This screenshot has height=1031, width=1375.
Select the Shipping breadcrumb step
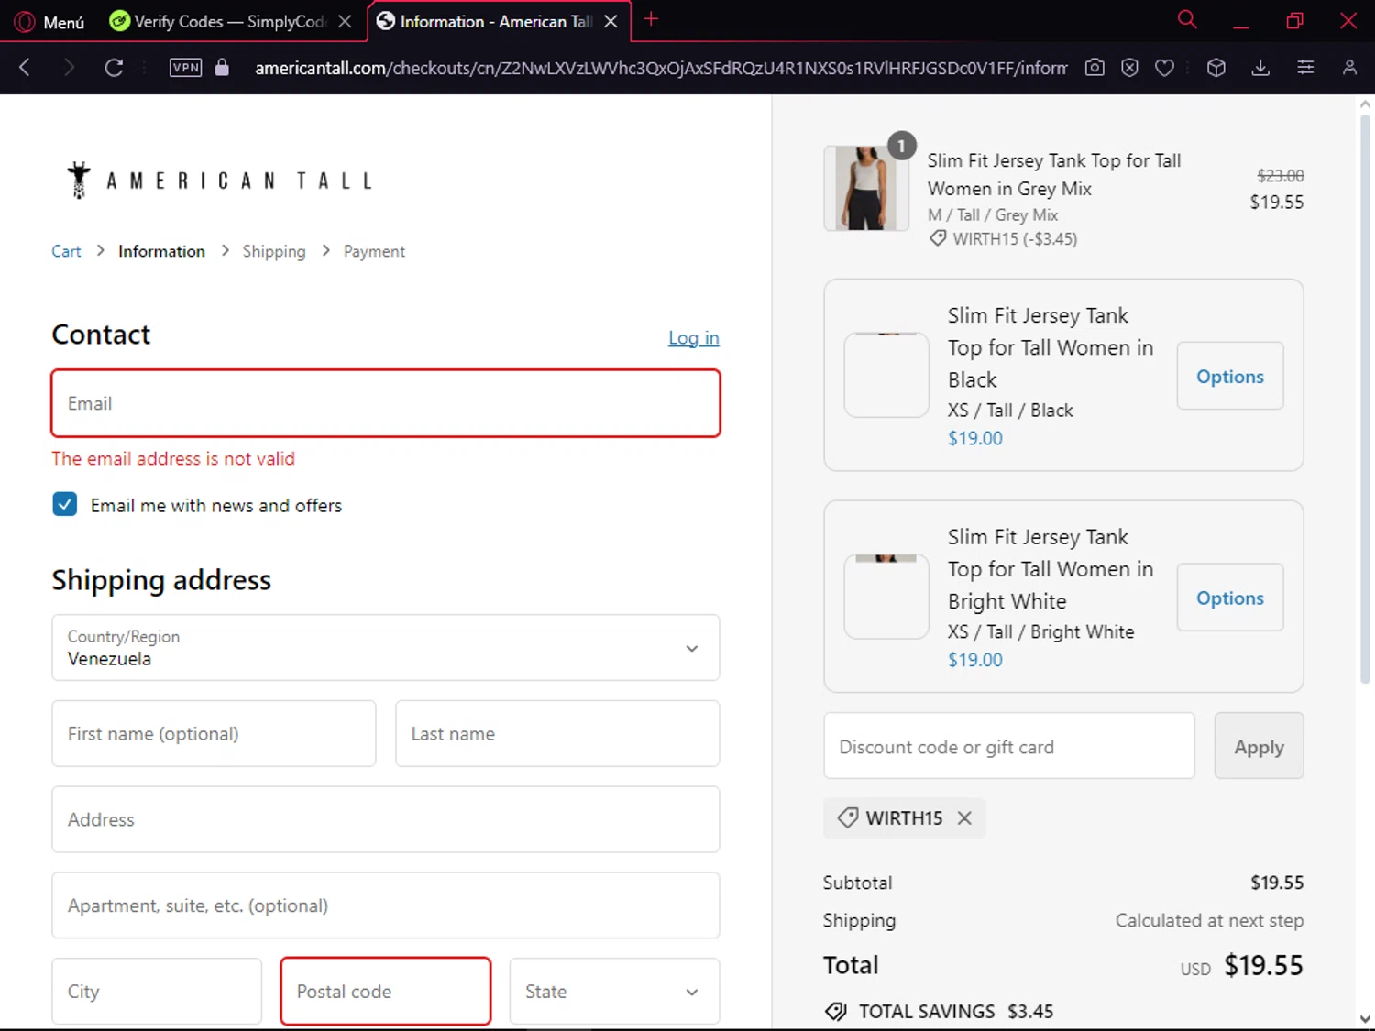click(274, 251)
